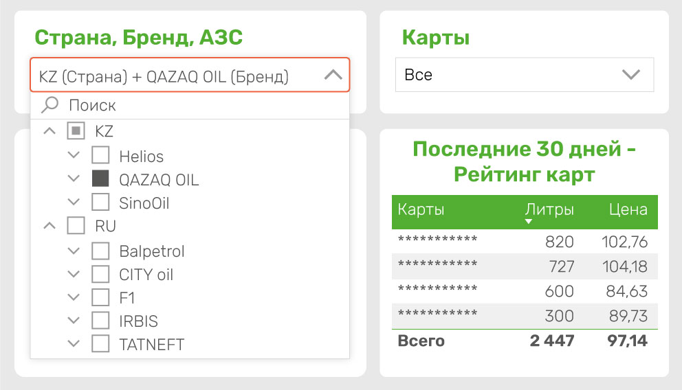
Task: Check the Balpetrol checkbox
Action: point(100,251)
